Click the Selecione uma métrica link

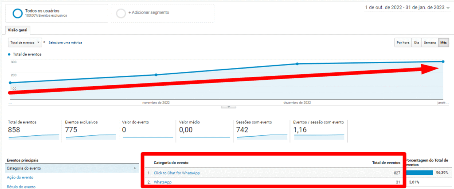[65, 42]
